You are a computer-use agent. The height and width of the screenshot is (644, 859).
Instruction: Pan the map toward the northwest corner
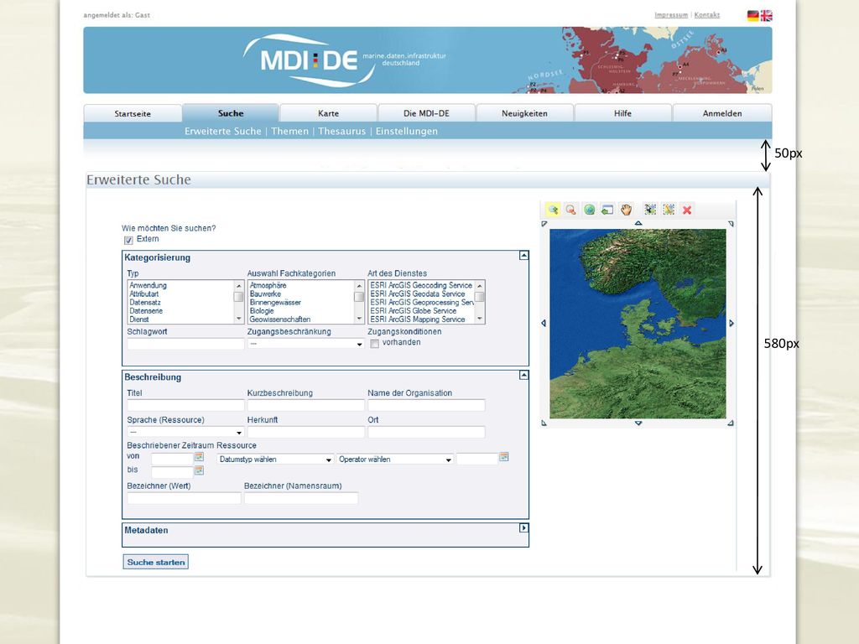pos(544,223)
